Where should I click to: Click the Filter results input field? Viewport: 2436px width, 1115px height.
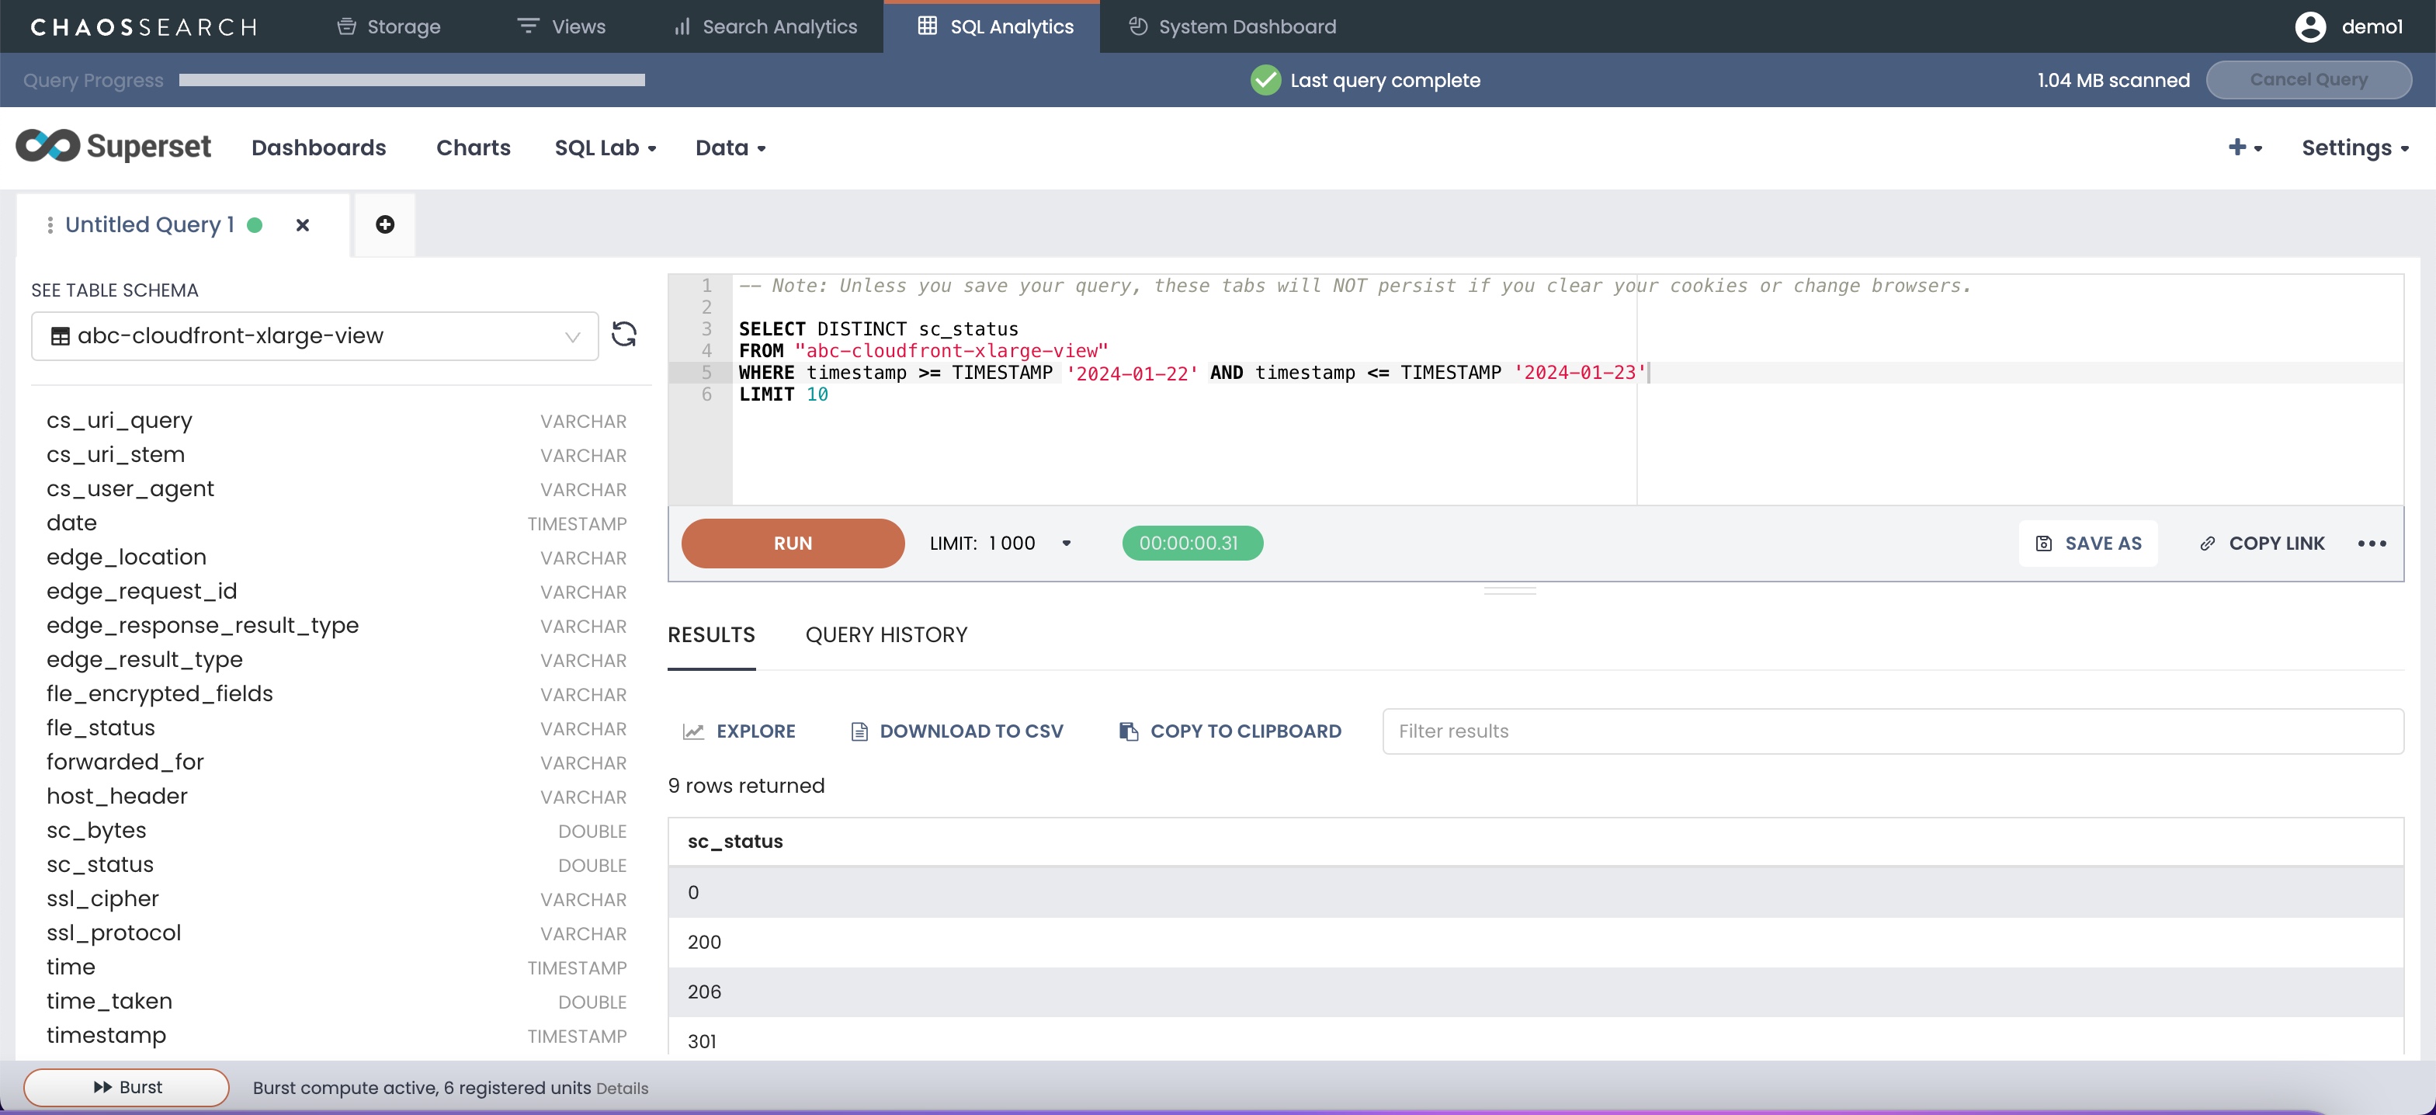pos(1891,731)
